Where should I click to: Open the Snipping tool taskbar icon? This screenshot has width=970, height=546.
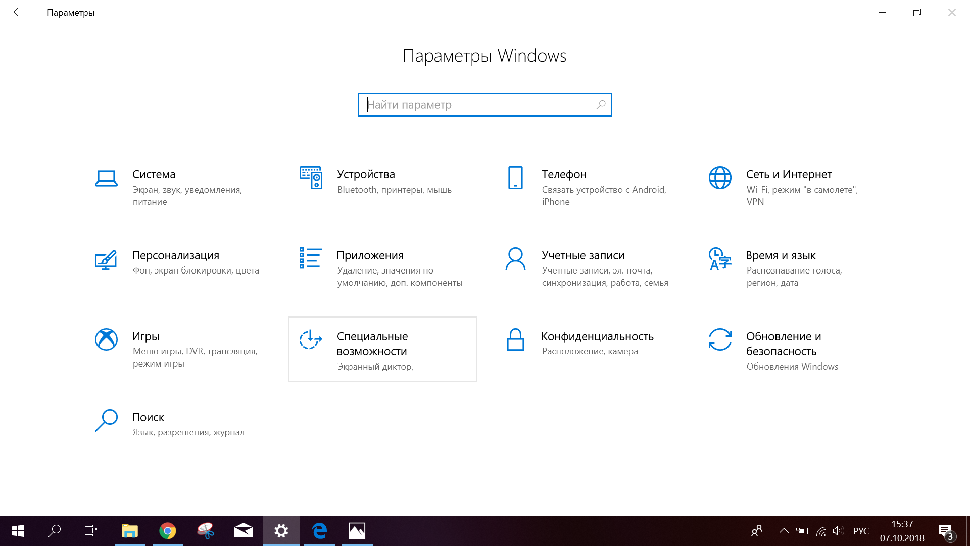click(206, 531)
